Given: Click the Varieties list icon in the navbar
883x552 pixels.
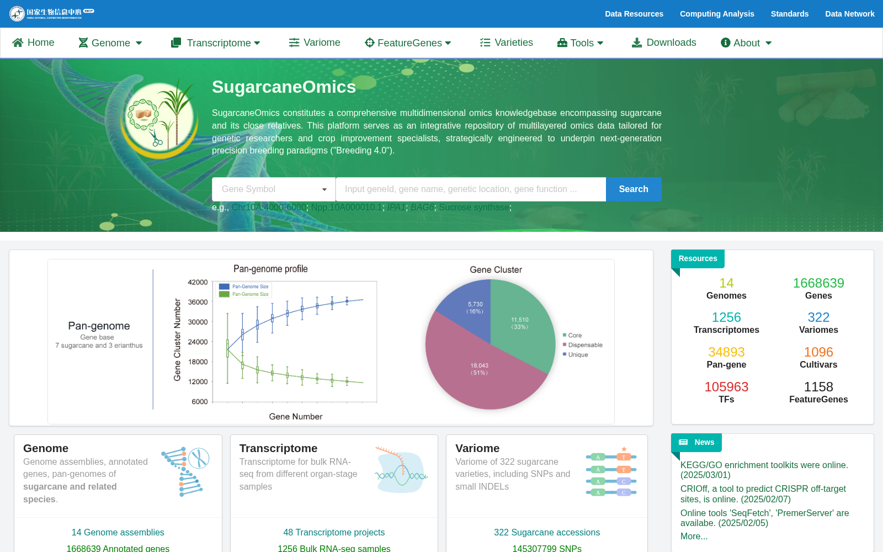Looking at the screenshot, I should coord(485,43).
